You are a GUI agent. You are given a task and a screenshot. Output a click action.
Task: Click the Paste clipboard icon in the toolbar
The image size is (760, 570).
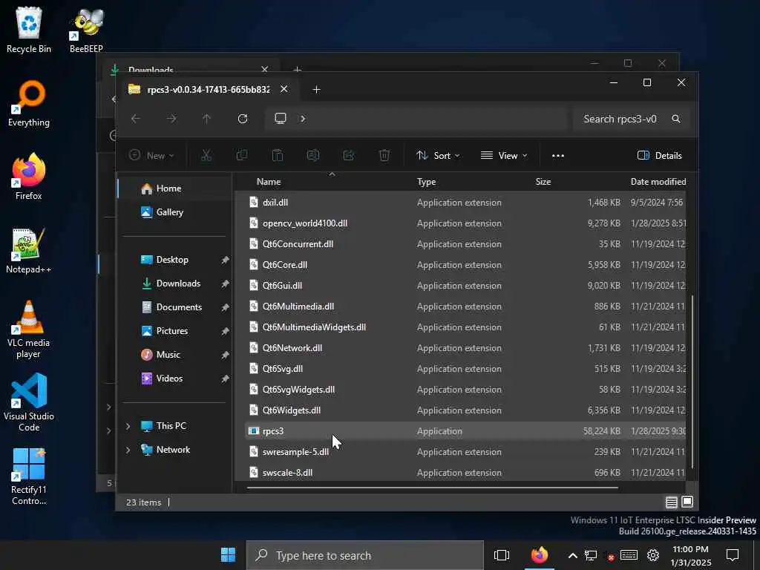point(278,156)
